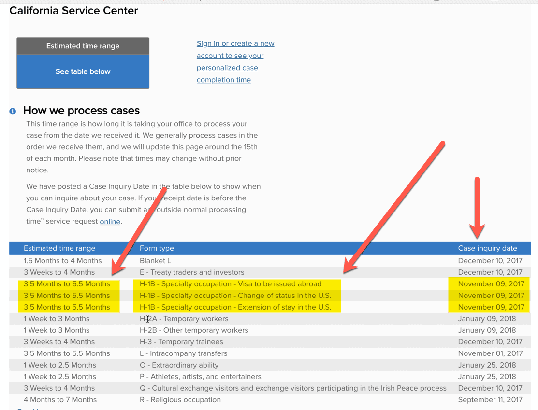
Task: Open the "online" hyperlink in the paragraph
Action: coord(110,221)
